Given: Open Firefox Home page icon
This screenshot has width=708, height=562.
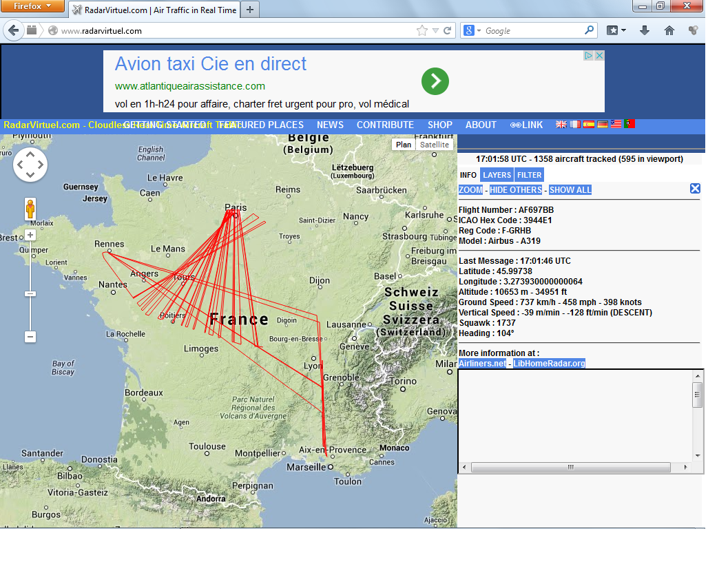Looking at the screenshot, I should [x=669, y=30].
